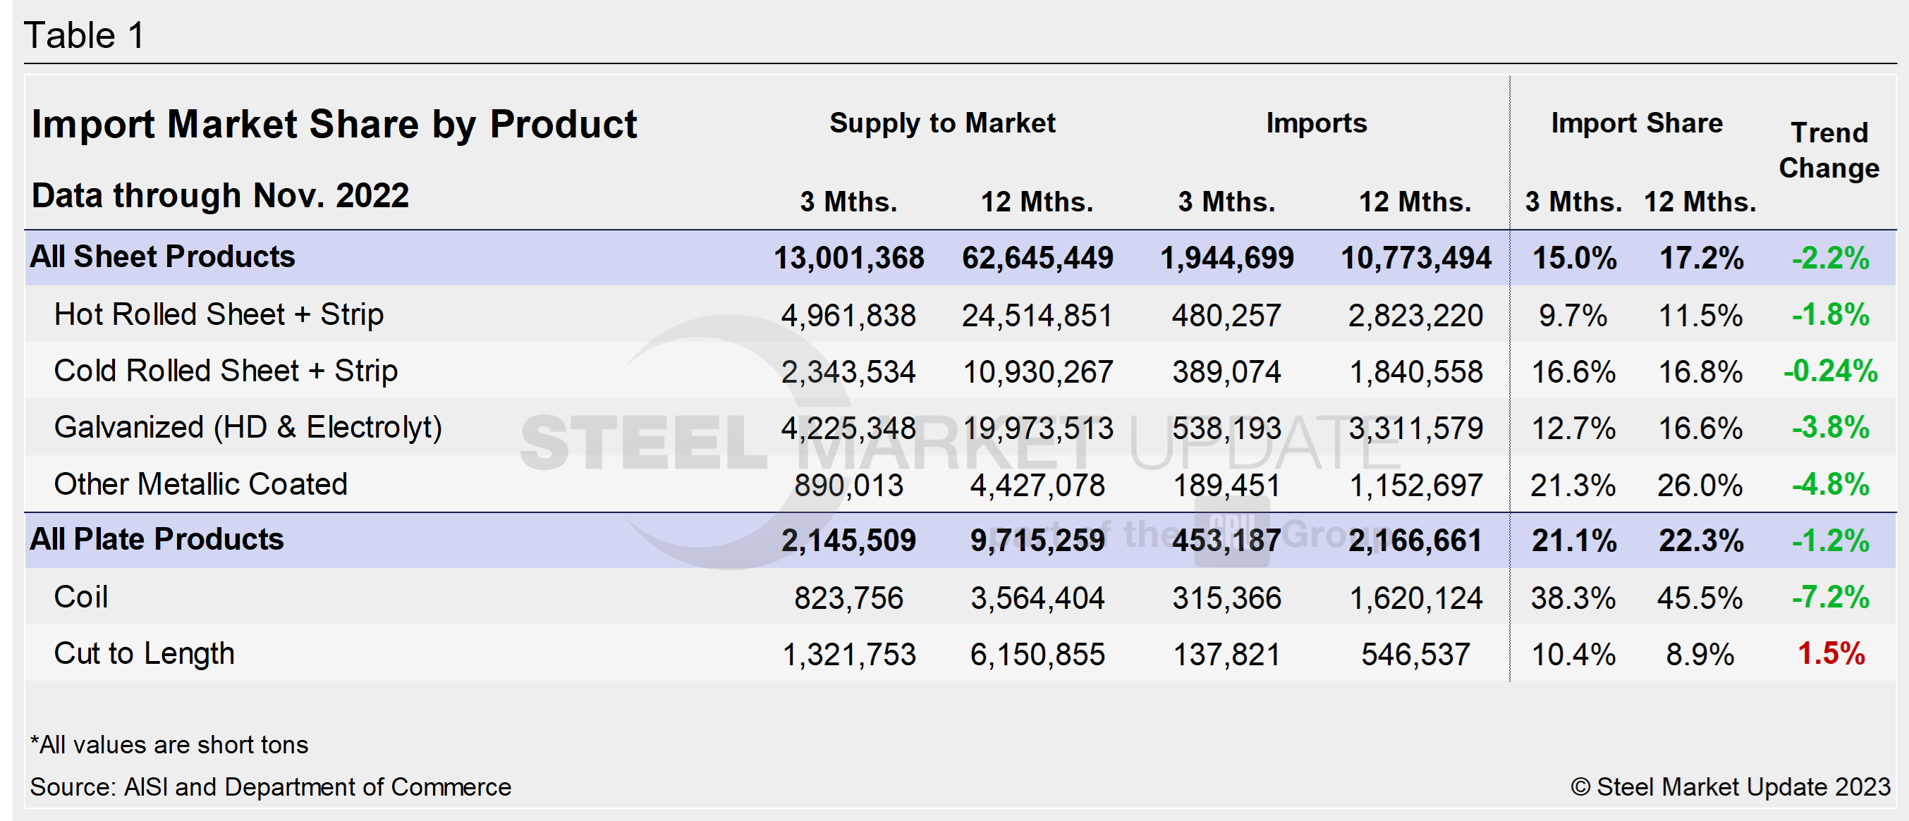Image resolution: width=1909 pixels, height=821 pixels.
Task: Click the 'Trend Change' column header
Action: point(1828,150)
